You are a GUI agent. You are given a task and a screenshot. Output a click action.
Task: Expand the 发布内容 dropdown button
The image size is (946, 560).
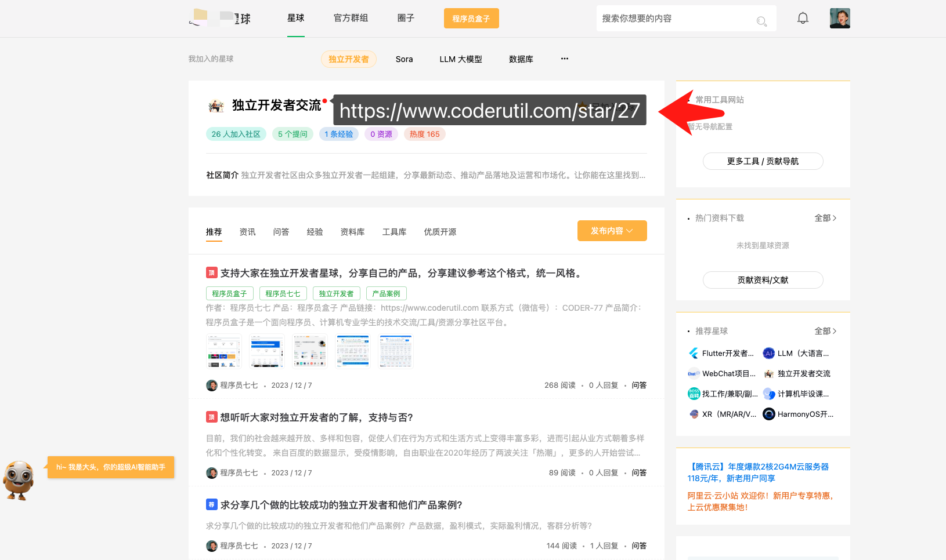[x=612, y=231]
